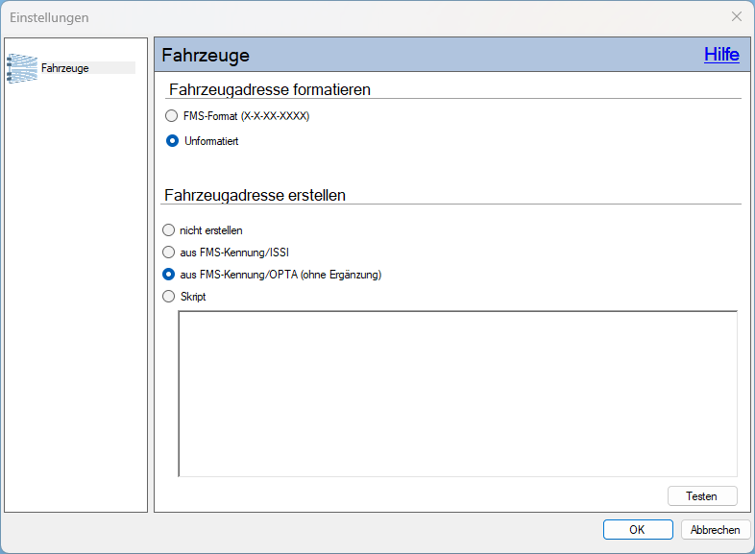Screen dimensions: 755x554
Task: Cancel the dialog with Abbrechen
Action: (715, 529)
